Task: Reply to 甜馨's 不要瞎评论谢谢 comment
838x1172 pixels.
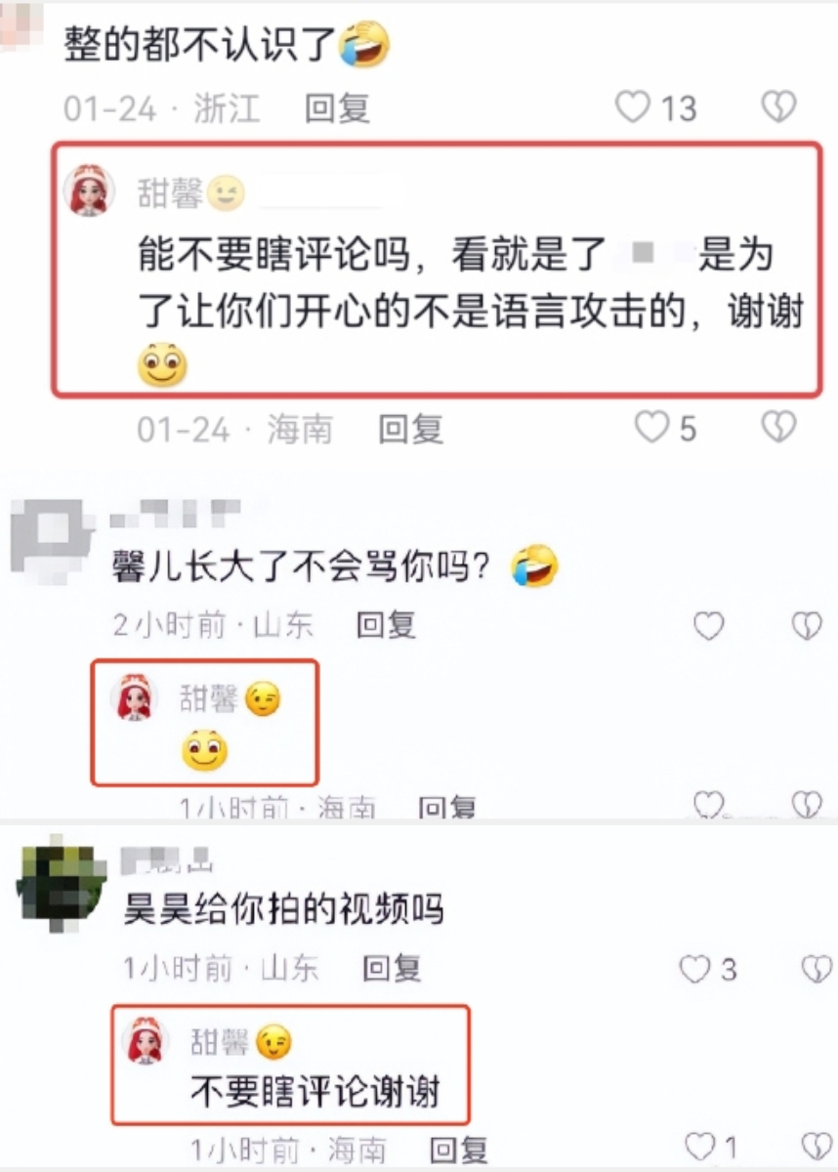Action: [x=459, y=1148]
